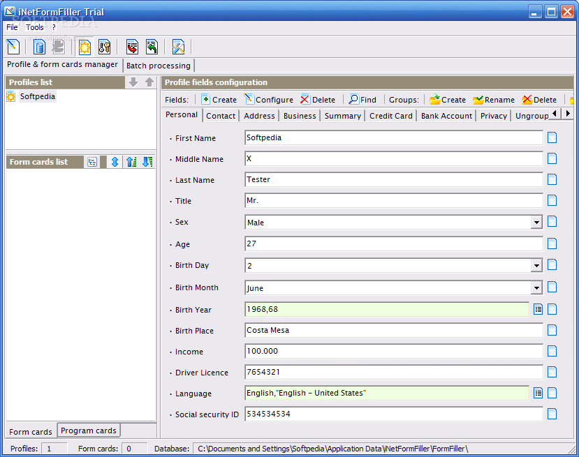The height and width of the screenshot is (457, 579).
Task: Switch to the Credit Card tab
Action: point(390,116)
